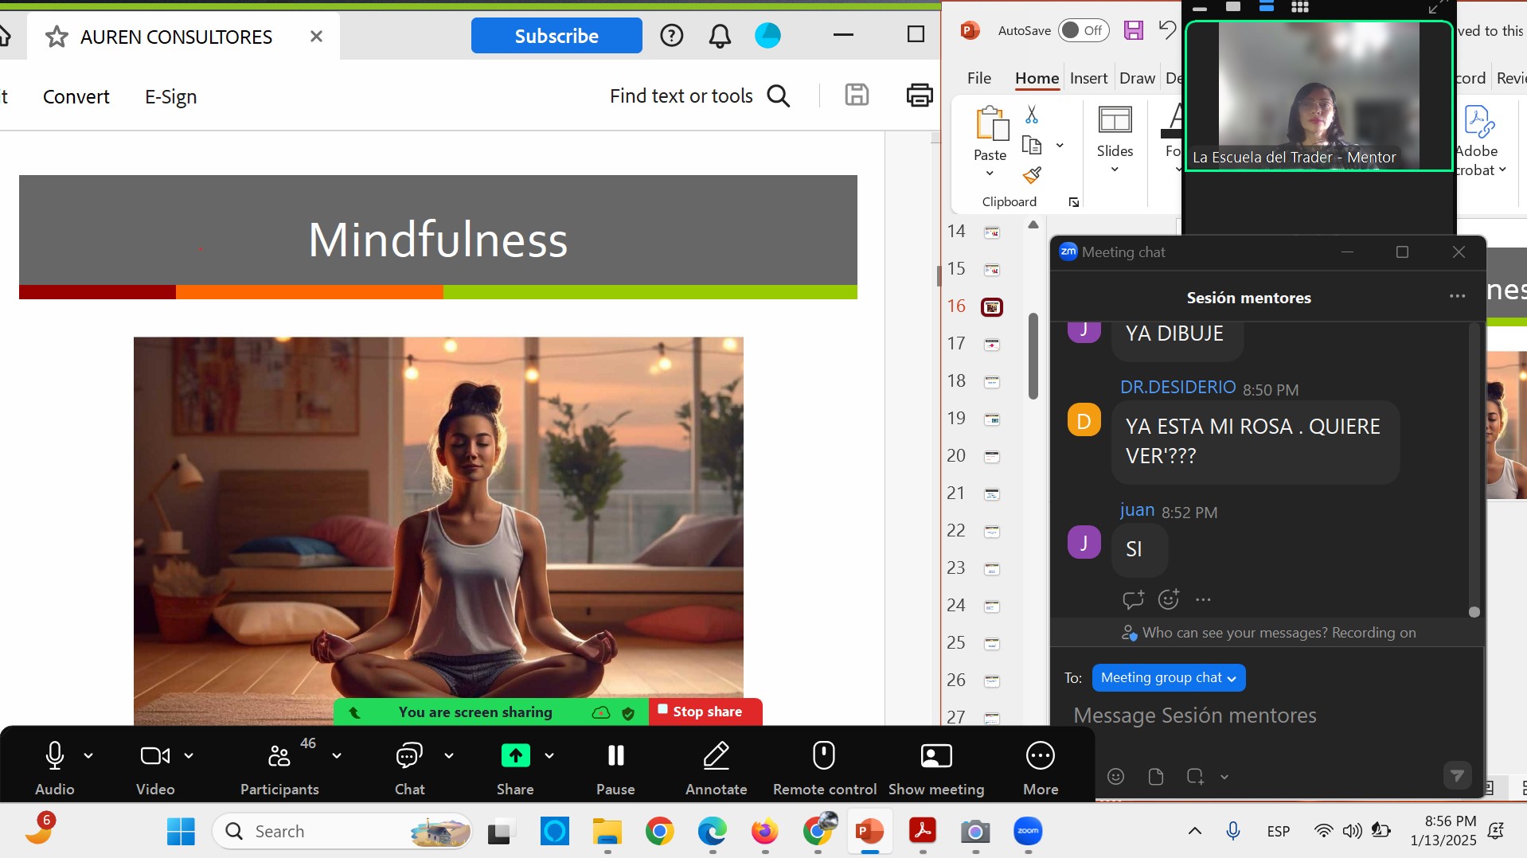The width and height of the screenshot is (1527, 858).
Task: Switch to the Insert ribbon tab
Action: (1088, 78)
